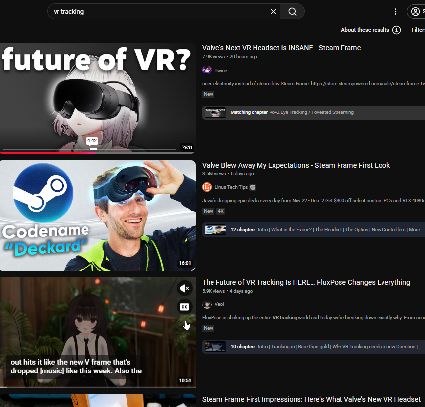Click the 10:51 duration badge

(185, 380)
